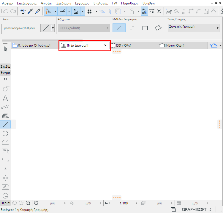Open the grid snap options arrow
The image size is (223, 213).
[96, 11]
